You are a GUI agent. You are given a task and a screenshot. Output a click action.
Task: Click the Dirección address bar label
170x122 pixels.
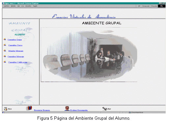click(146, 6)
